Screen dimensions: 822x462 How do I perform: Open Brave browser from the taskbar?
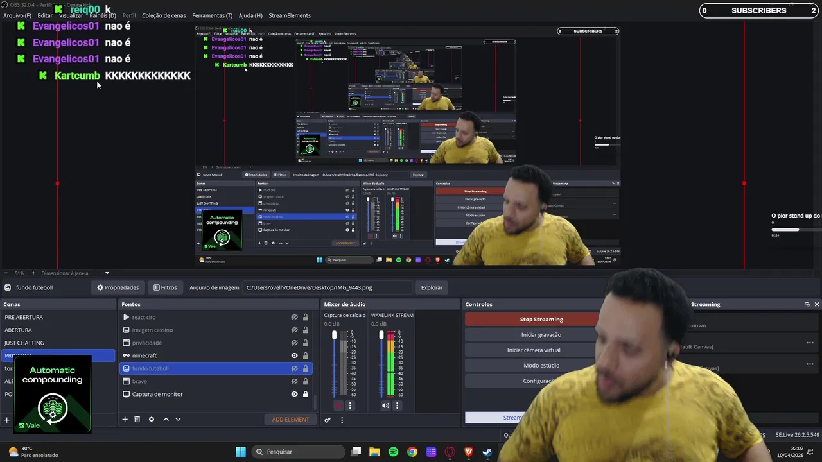point(469,452)
